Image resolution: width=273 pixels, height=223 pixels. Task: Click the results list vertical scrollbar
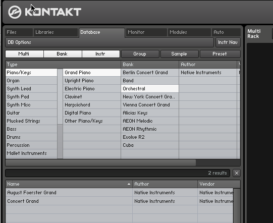point(237,205)
